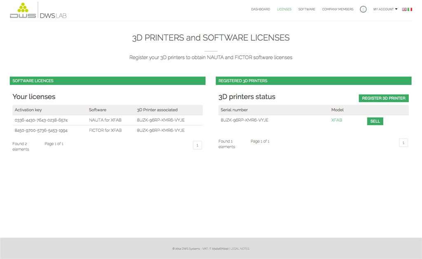The width and height of the screenshot is (422, 259).
Task: Open the Dashboard menu item
Action: 260,9
